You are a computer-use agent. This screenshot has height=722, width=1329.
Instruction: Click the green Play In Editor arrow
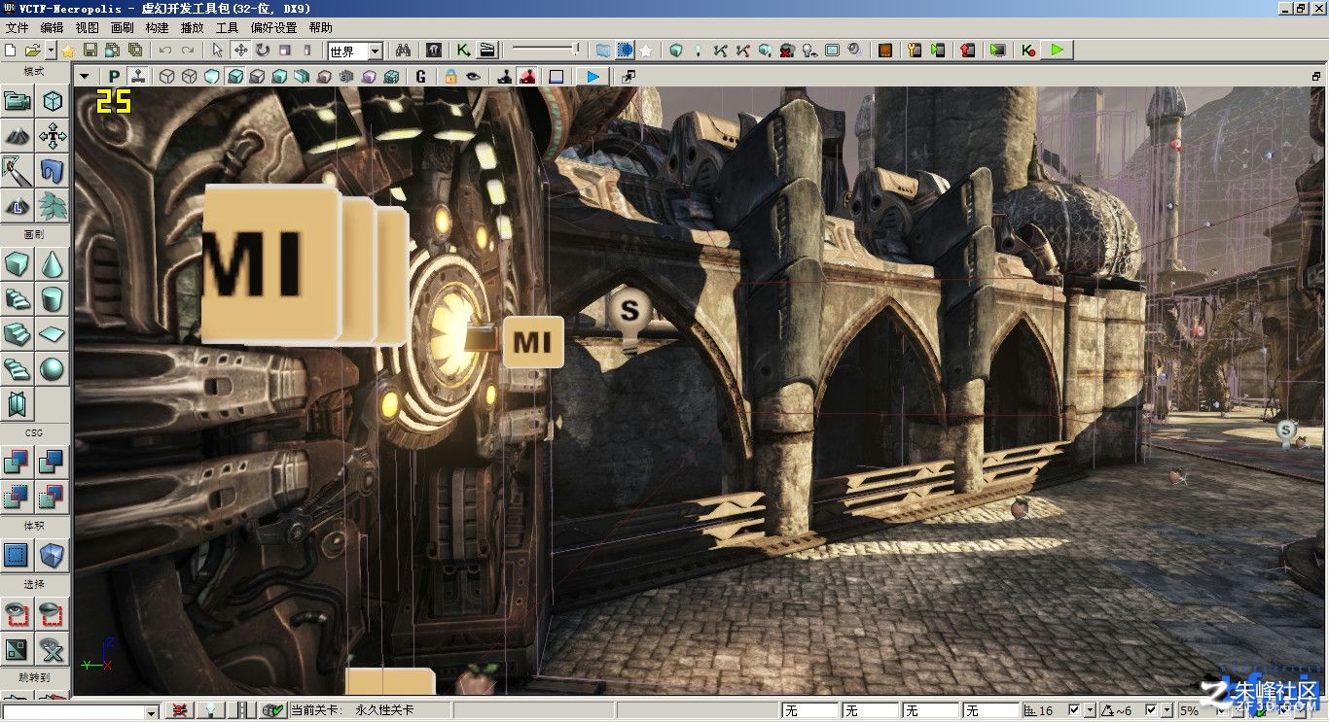pyautogui.click(x=1058, y=51)
